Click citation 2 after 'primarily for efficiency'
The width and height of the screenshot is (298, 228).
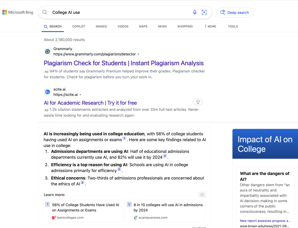[x=119, y=169]
